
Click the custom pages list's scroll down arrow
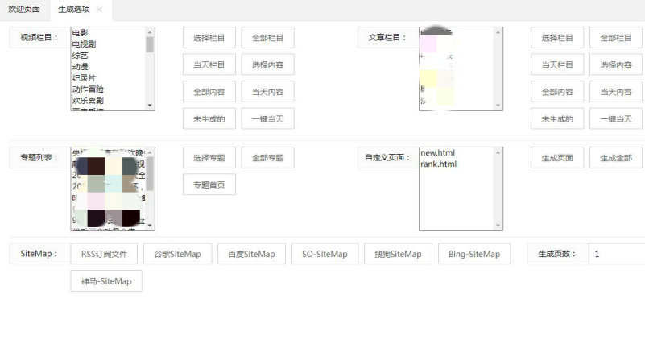click(x=498, y=226)
